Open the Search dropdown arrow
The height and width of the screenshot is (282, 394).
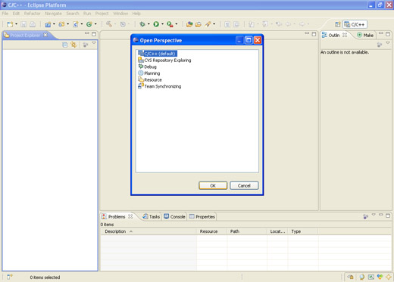click(214, 24)
